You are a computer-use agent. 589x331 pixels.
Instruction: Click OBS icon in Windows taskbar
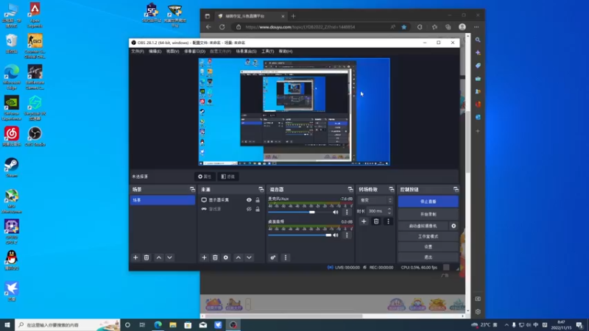pyautogui.click(x=233, y=325)
